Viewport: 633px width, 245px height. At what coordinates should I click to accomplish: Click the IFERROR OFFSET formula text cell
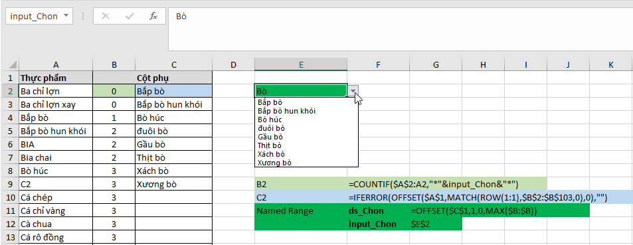pyautogui.click(x=478, y=197)
